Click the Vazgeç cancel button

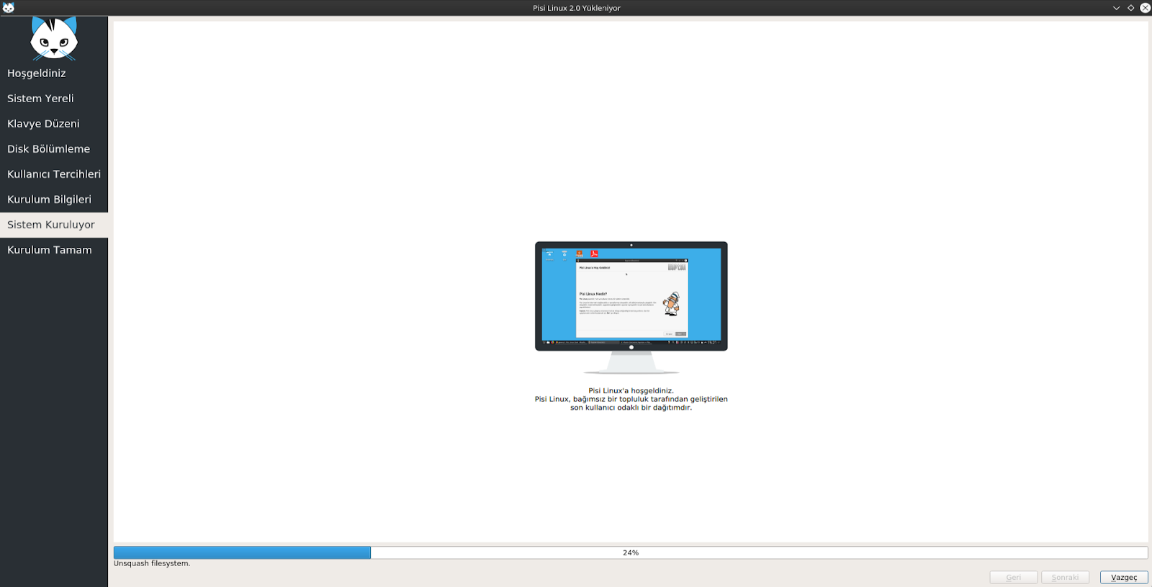pyautogui.click(x=1124, y=578)
